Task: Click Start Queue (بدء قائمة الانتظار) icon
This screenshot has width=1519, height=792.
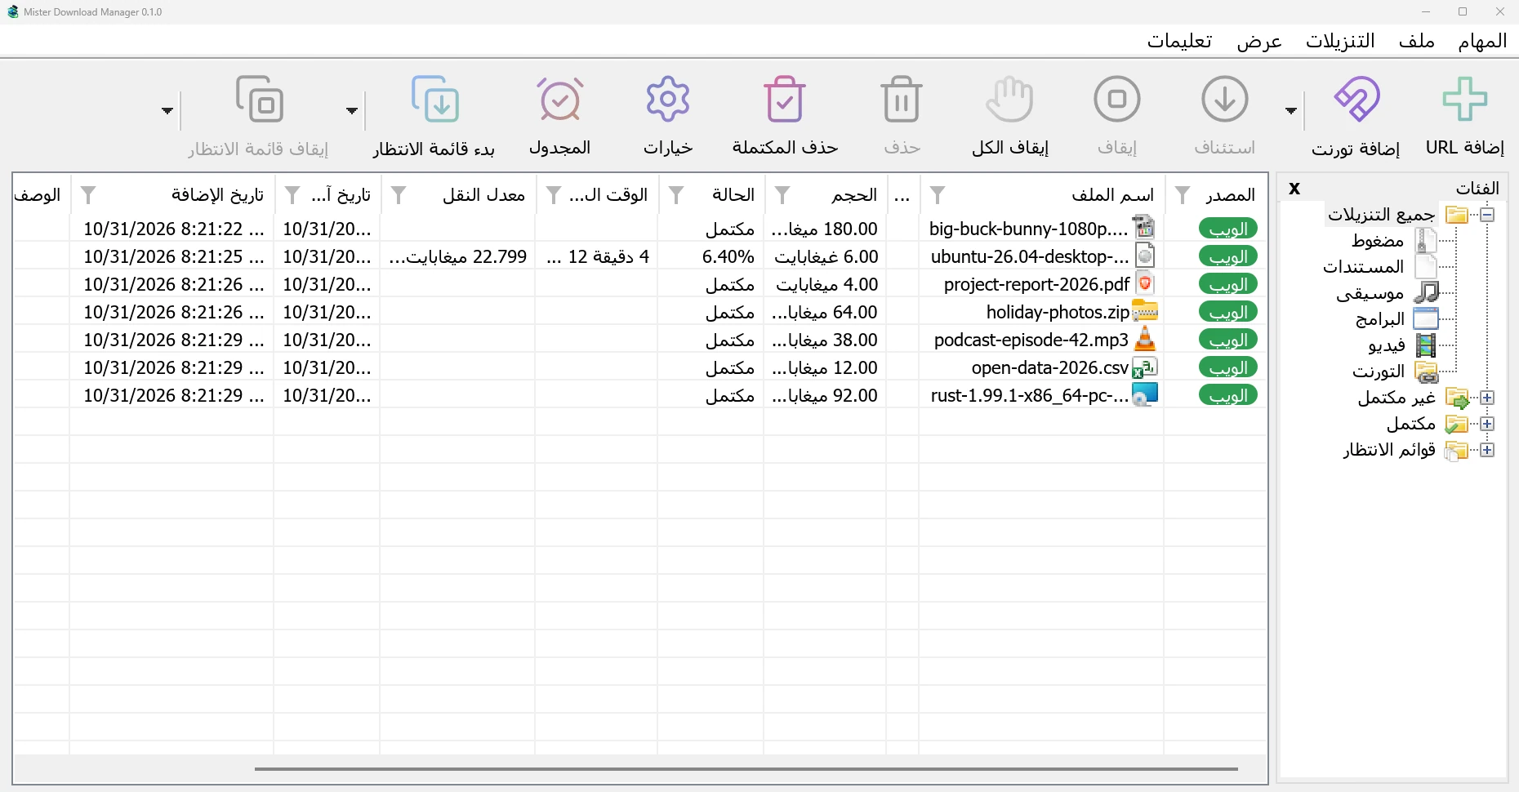Action: point(435,99)
